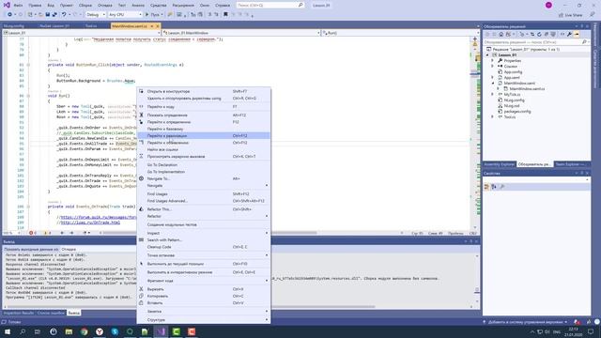Select Find Usages in context menu
The image size is (601, 338).
pos(204,194)
